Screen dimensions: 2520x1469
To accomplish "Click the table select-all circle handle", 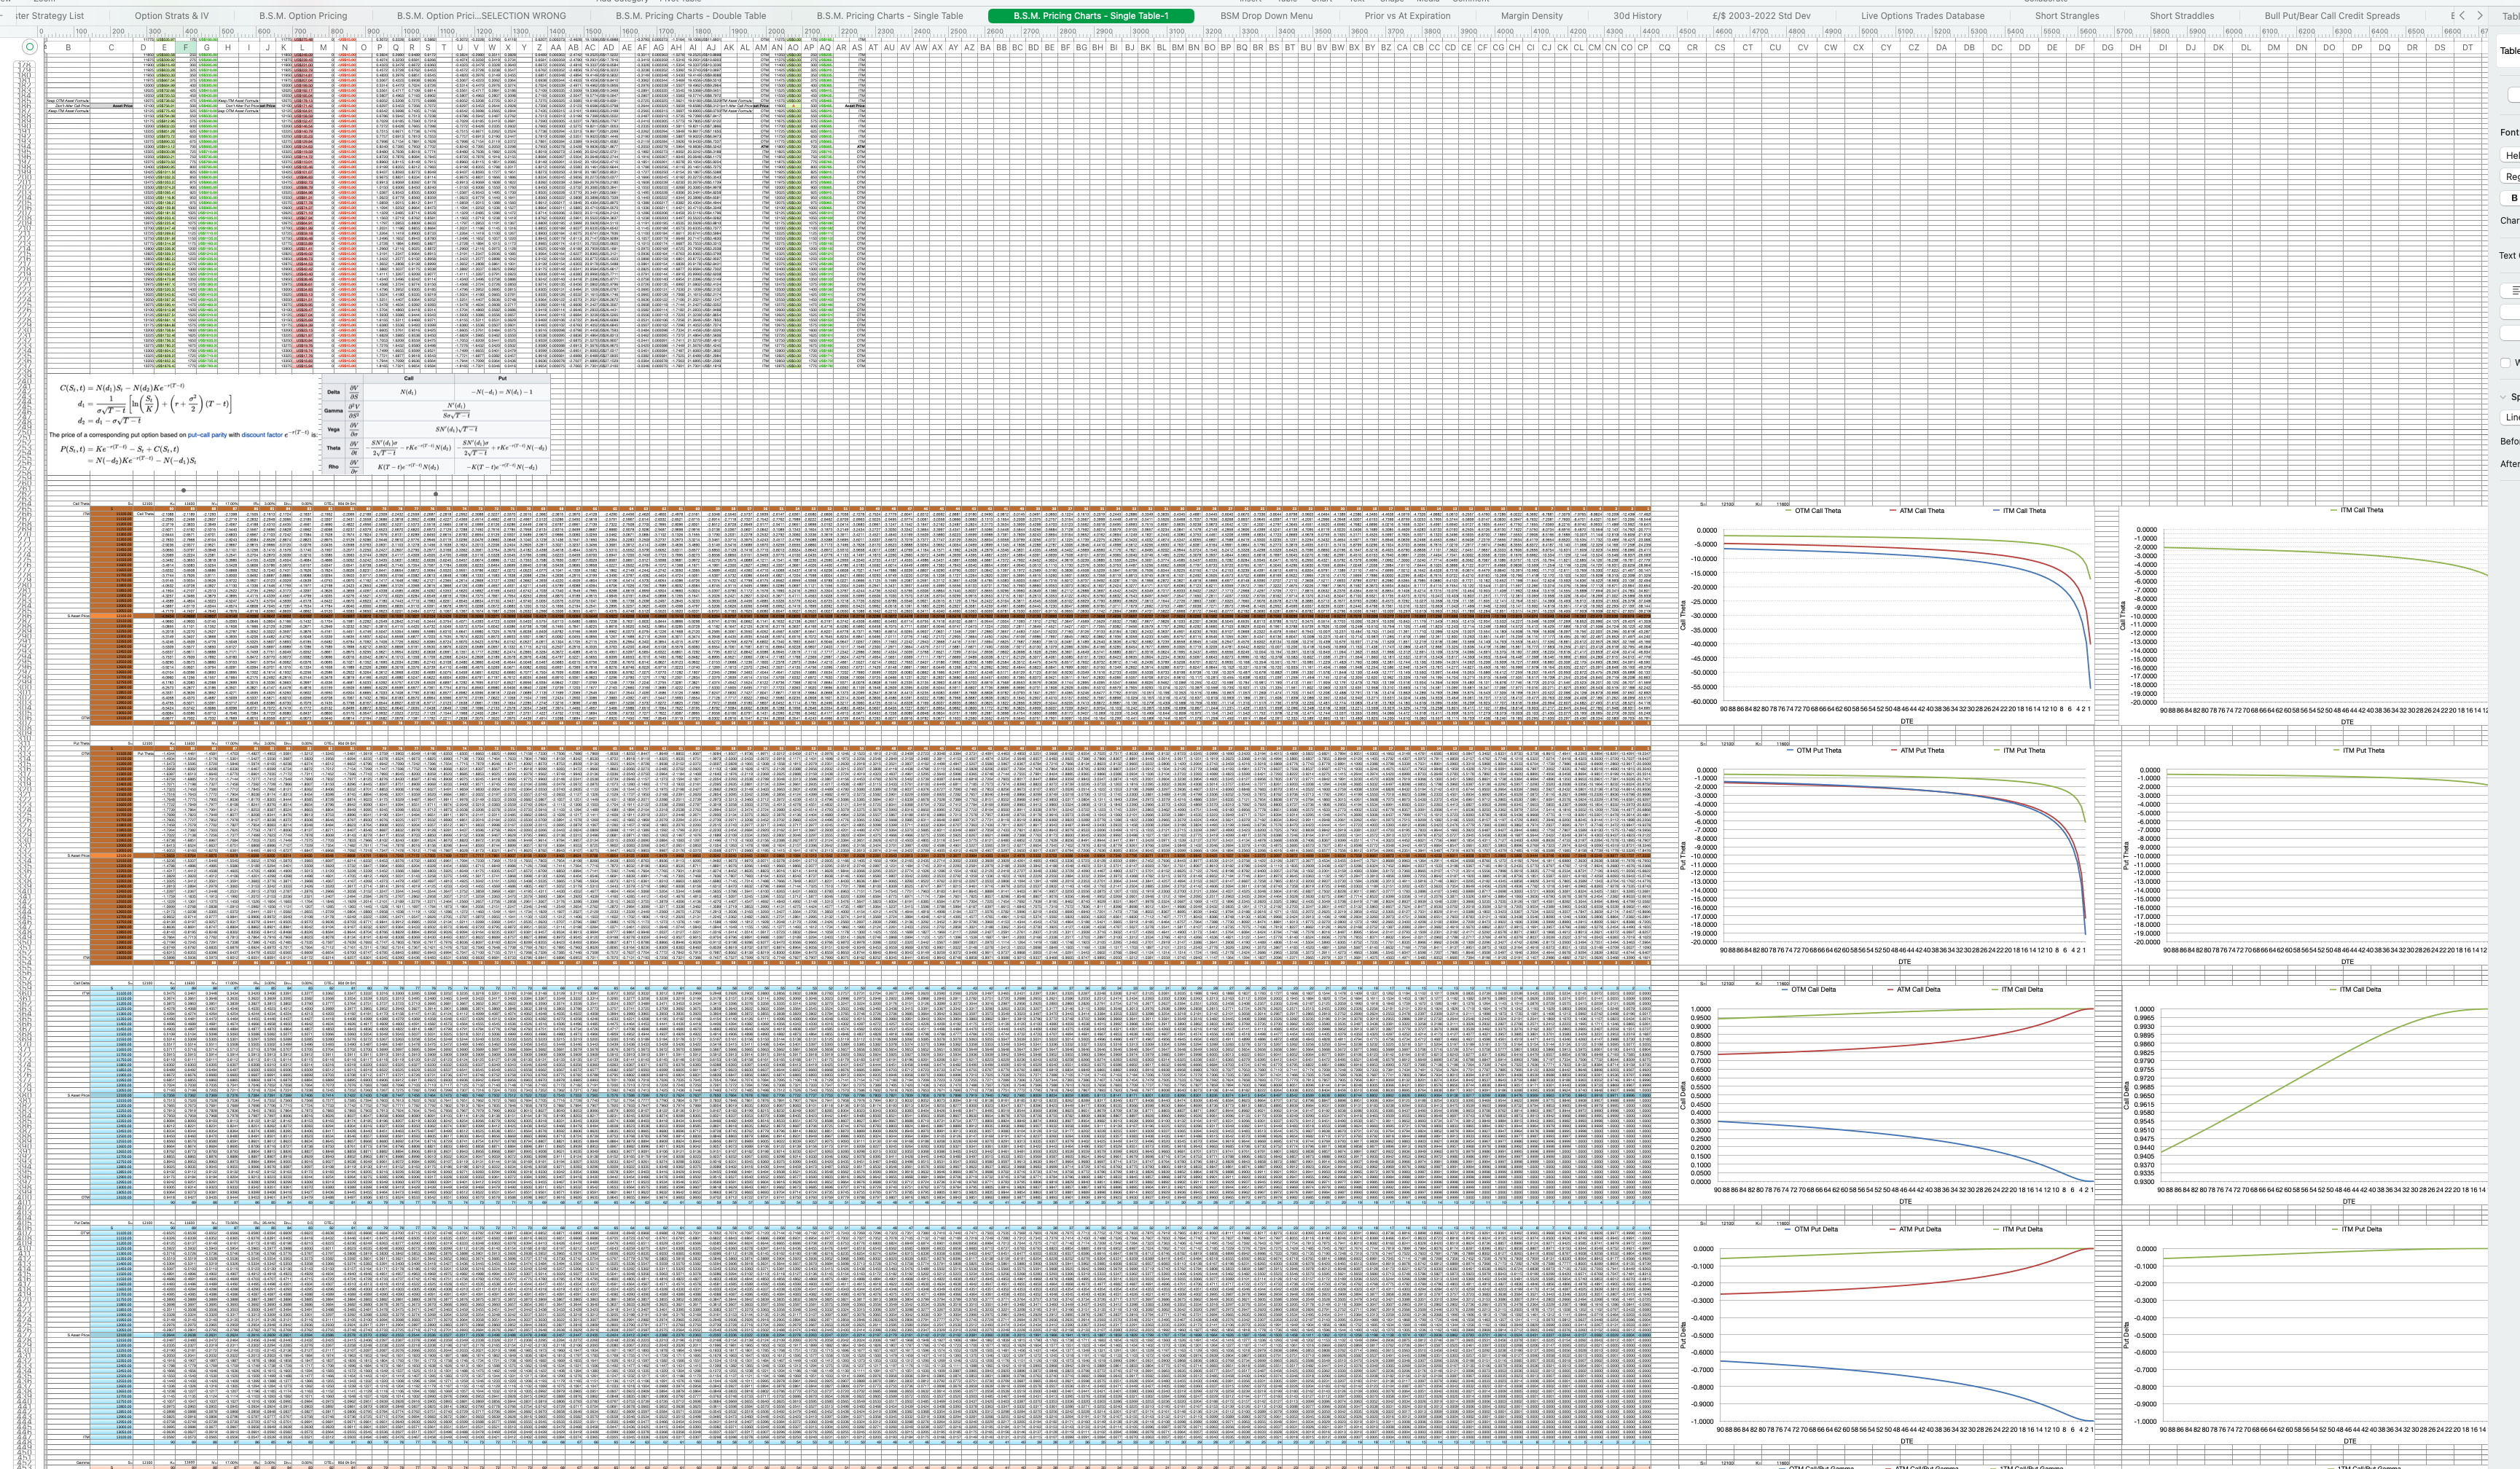I will pyautogui.click(x=30, y=47).
